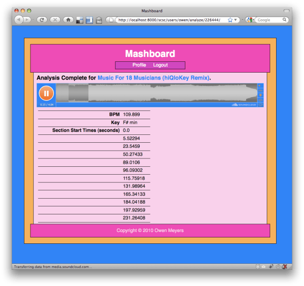The width and height of the screenshot is (304, 286).
Task: Click the browser Forward arrow button
Action: 27,20
